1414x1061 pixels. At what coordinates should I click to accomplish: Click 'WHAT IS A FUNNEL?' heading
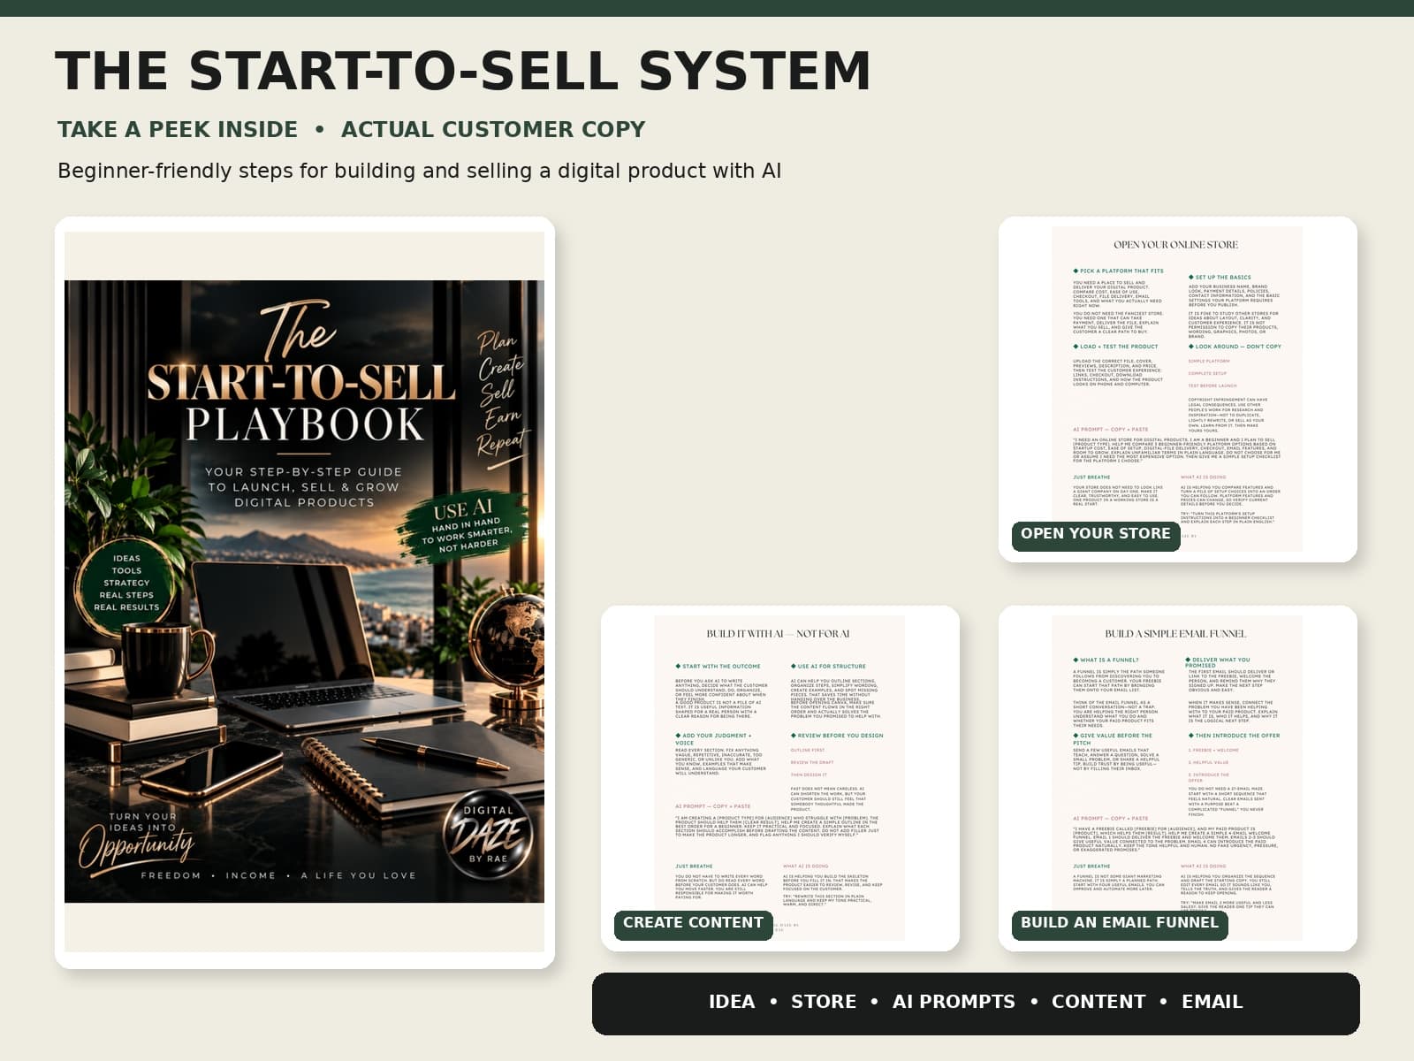tap(1106, 660)
